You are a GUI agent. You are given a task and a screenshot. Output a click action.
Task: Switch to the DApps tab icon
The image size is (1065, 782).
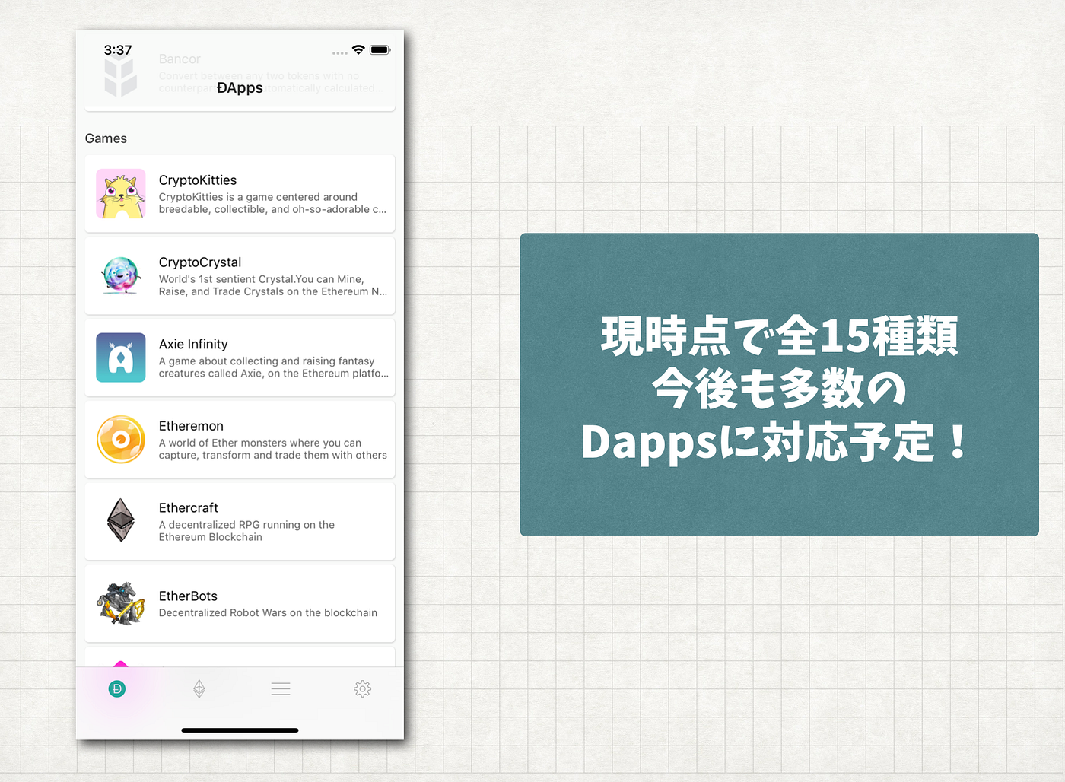117,689
